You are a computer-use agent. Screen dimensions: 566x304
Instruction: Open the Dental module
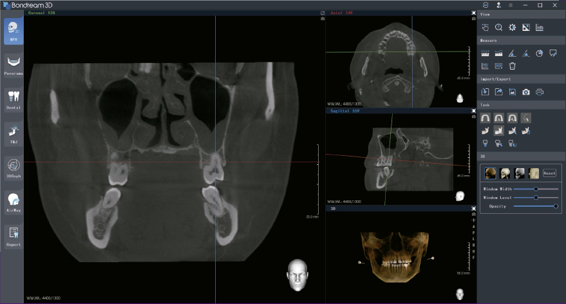tap(14, 100)
